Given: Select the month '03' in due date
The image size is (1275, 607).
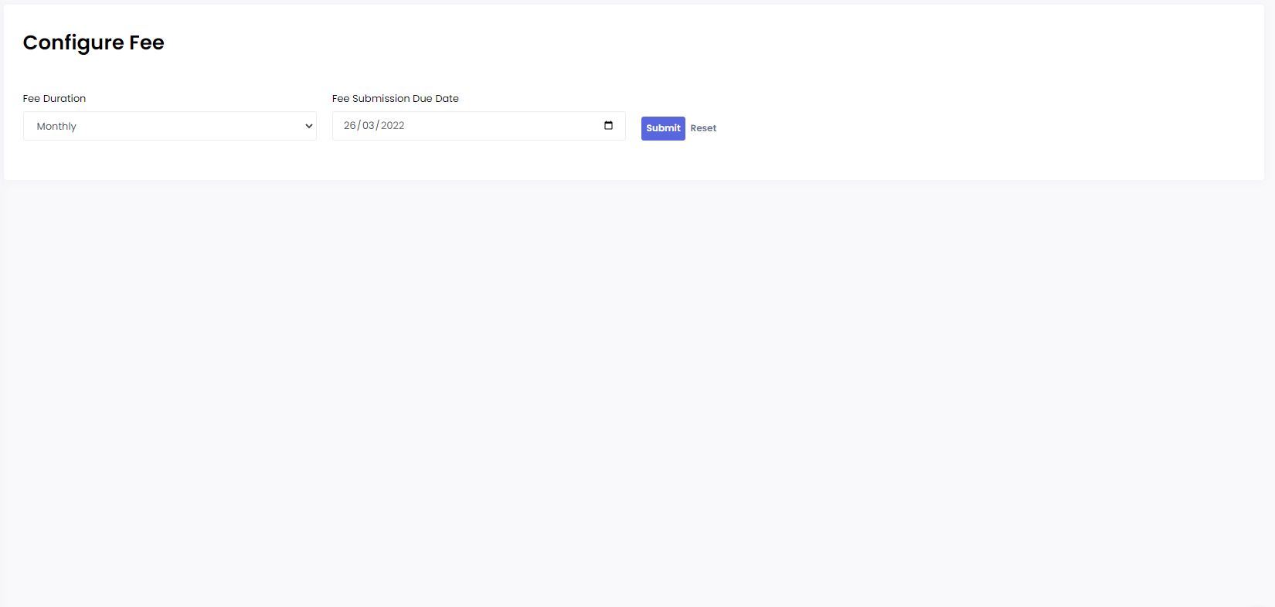Looking at the screenshot, I should click(x=368, y=125).
